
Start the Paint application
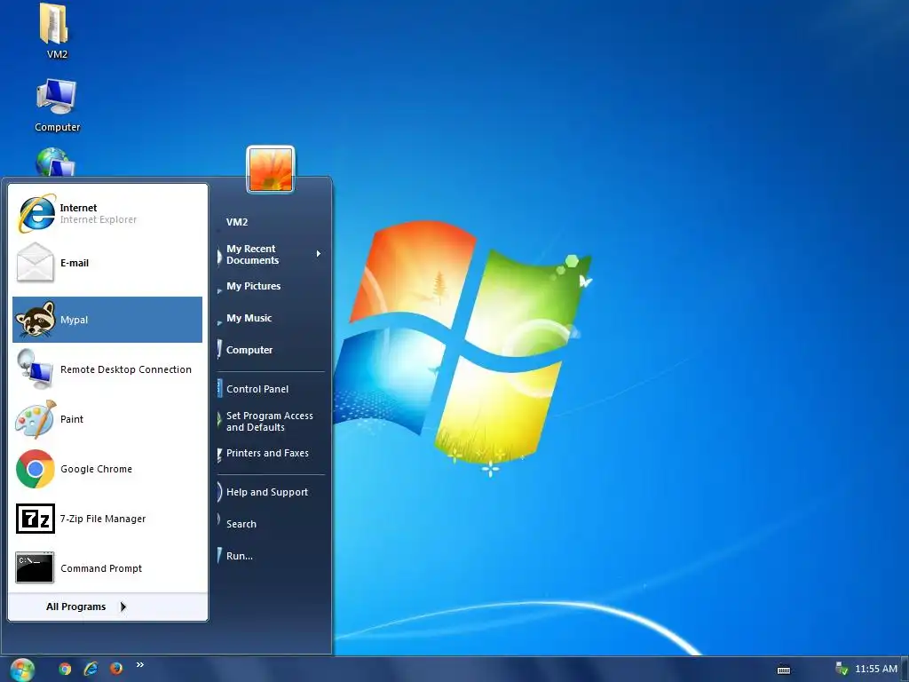pyautogui.click(x=107, y=419)
